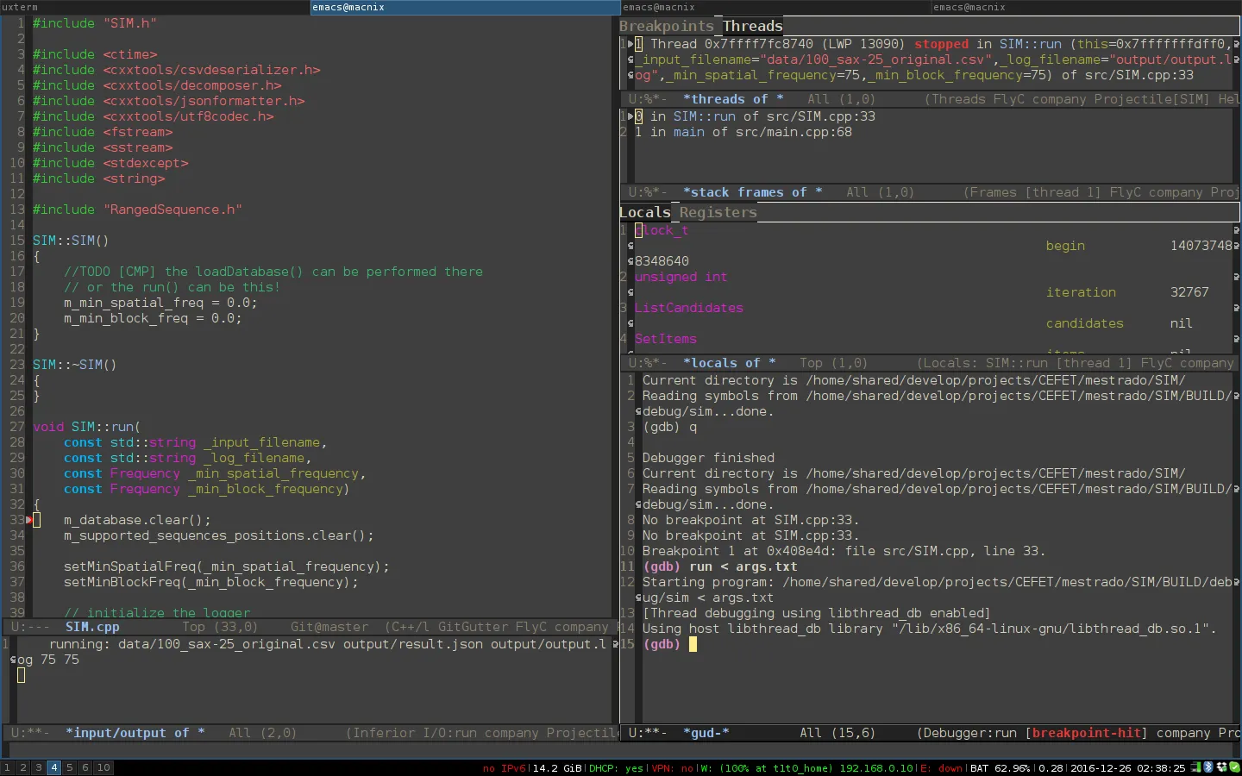Switch to the Breakpoints tab
The width and height of the screenshot is (1242, 776).
(x=666, y=27)
